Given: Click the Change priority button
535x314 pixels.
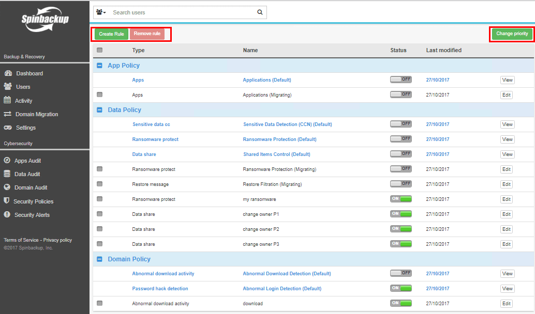Looking at the screenshot, I should click(512, 34).
